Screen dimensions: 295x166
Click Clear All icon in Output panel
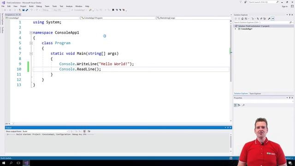click(x=84, y=131)
